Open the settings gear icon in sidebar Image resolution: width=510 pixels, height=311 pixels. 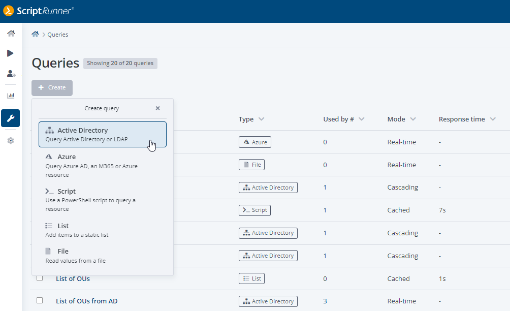tap(11, 141)
